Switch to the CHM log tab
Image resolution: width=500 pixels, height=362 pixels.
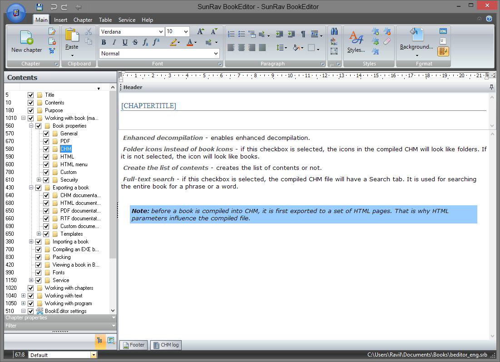click(166, 345)
